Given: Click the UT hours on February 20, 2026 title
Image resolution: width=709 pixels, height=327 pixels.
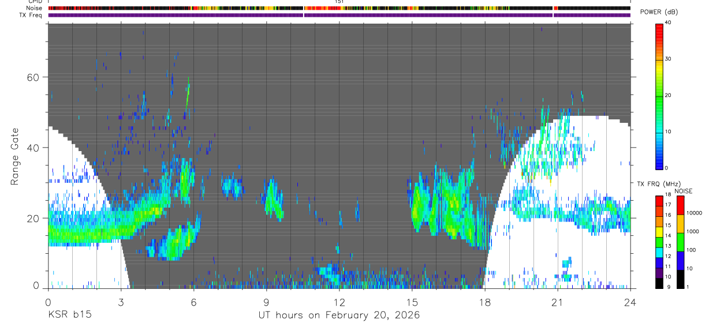Looking at the screenshot, I should (x=339, y=315).
